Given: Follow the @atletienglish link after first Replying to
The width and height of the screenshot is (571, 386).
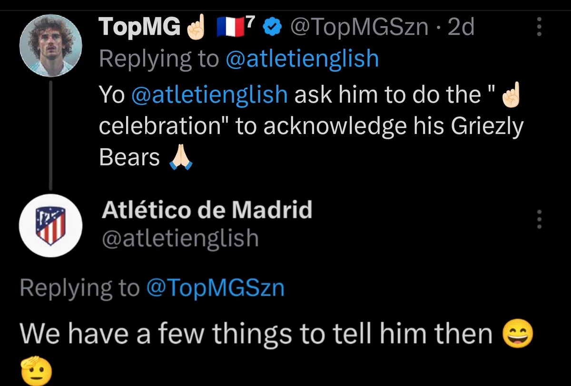Looking at the screenshot, I should pyautogui.click(x=302, y=59).
